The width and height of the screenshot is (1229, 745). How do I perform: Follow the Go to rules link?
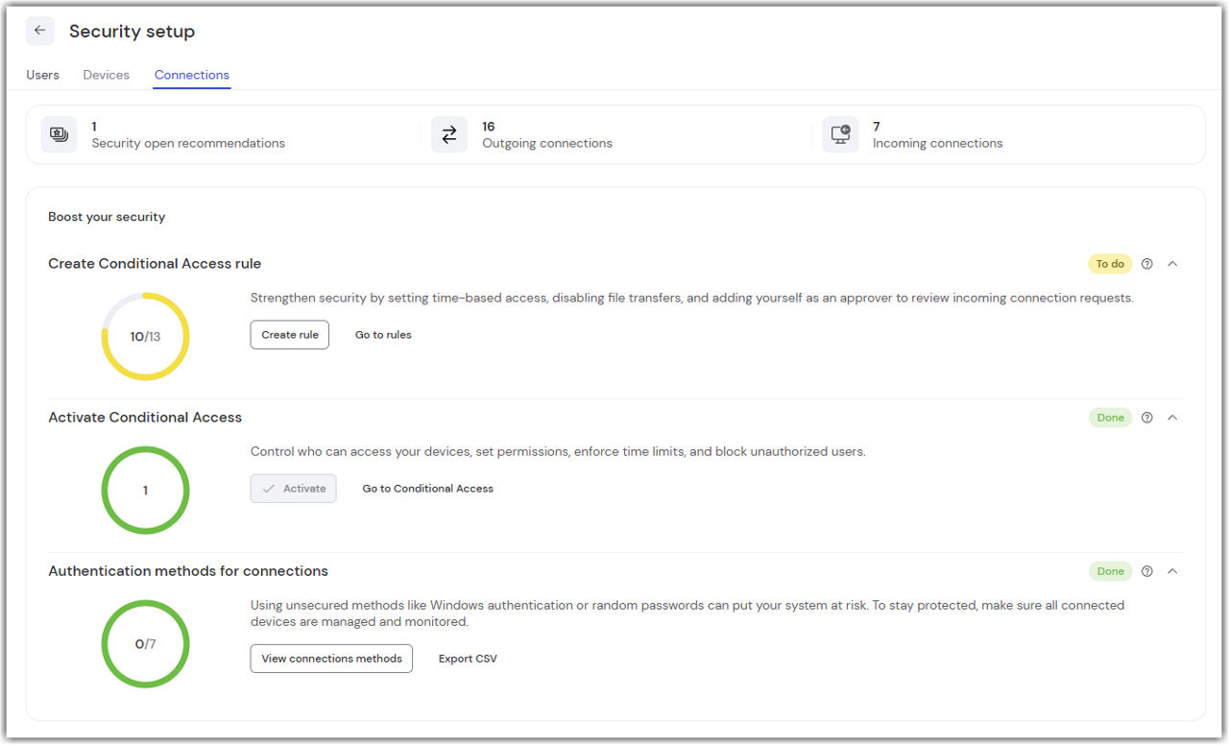383,335
